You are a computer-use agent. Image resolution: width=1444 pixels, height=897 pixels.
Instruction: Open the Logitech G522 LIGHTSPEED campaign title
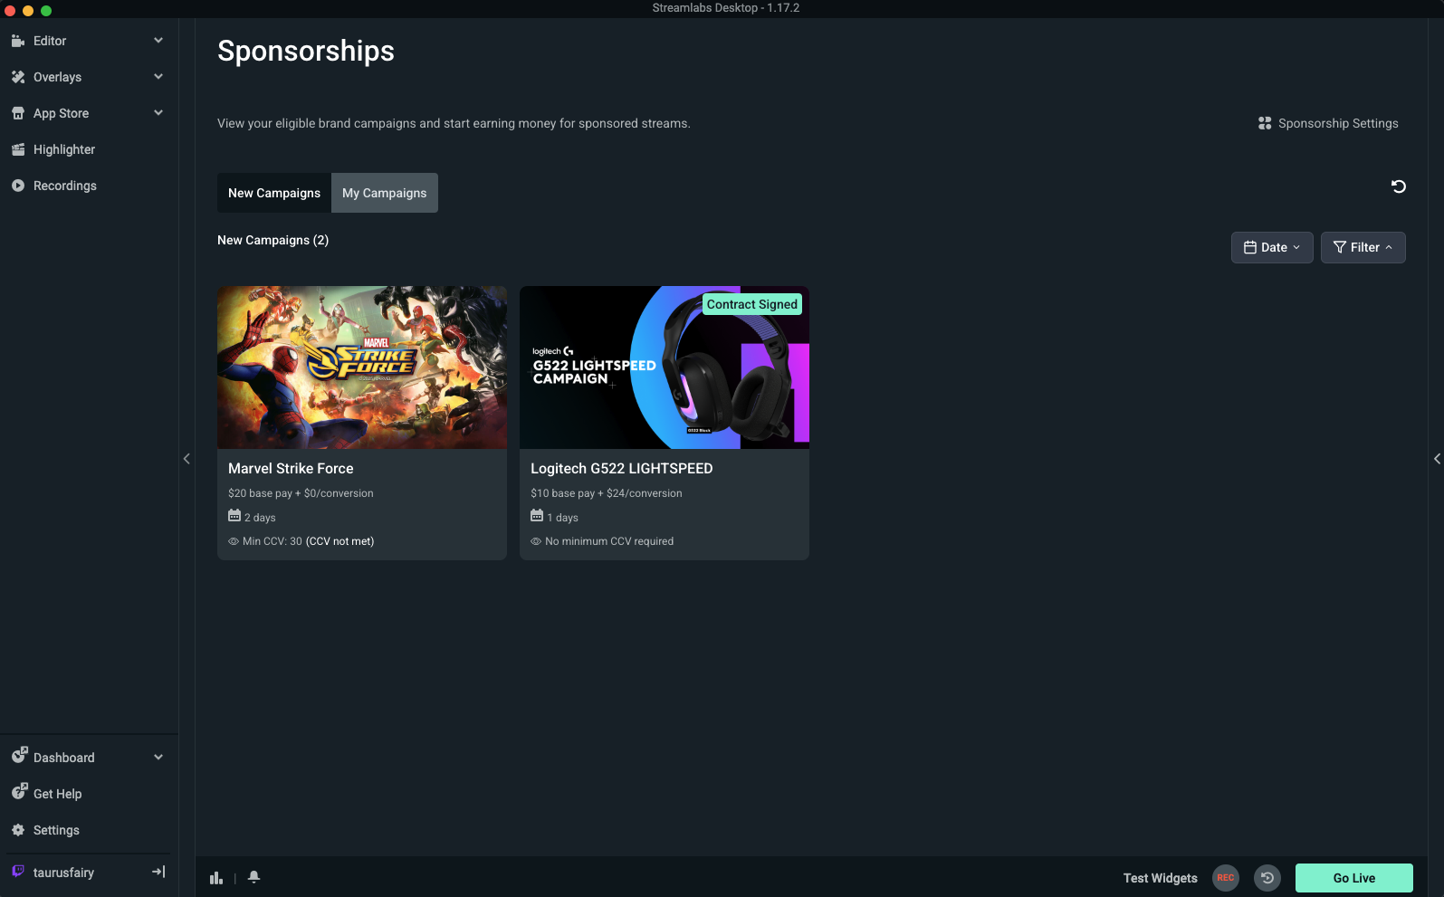click(622, 468)
